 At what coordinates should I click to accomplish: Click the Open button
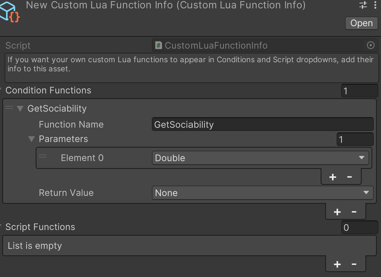pos(361,23)
